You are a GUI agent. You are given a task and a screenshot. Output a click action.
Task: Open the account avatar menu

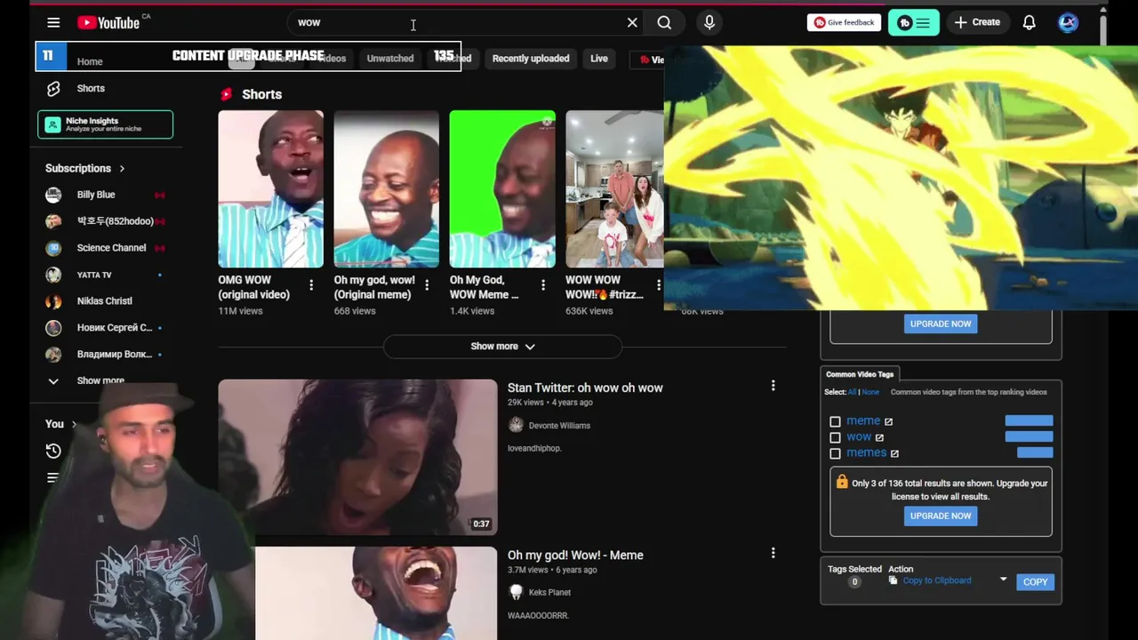tap(1068, 22)
